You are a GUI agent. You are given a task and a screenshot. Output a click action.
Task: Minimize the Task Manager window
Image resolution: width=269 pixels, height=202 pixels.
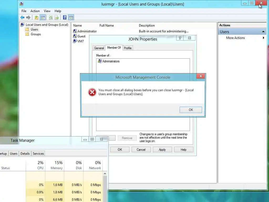tap(85, 139)
